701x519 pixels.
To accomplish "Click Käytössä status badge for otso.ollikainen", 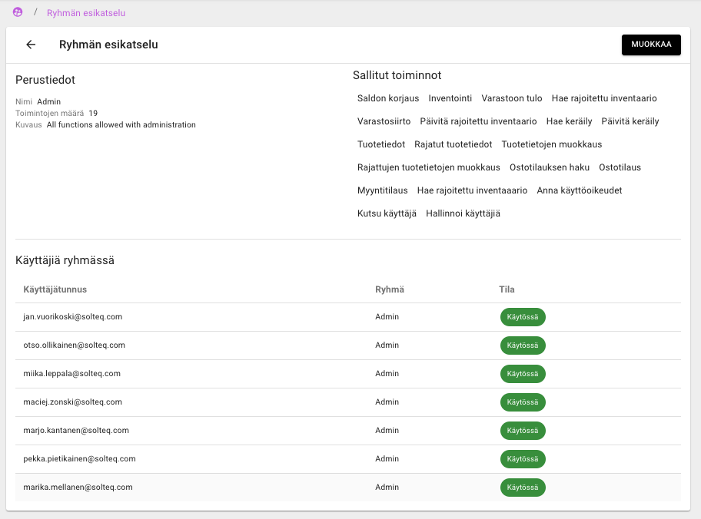I will point(523,345).
